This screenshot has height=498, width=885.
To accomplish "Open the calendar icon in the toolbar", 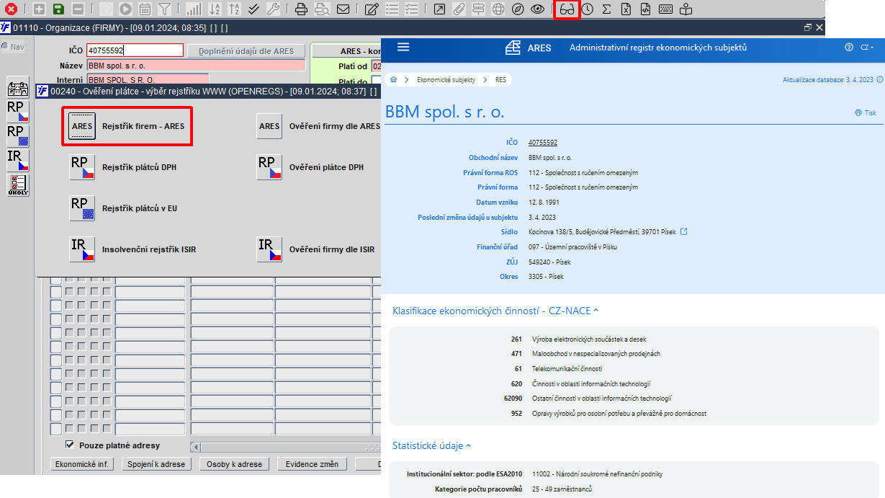I will point(145,9).
